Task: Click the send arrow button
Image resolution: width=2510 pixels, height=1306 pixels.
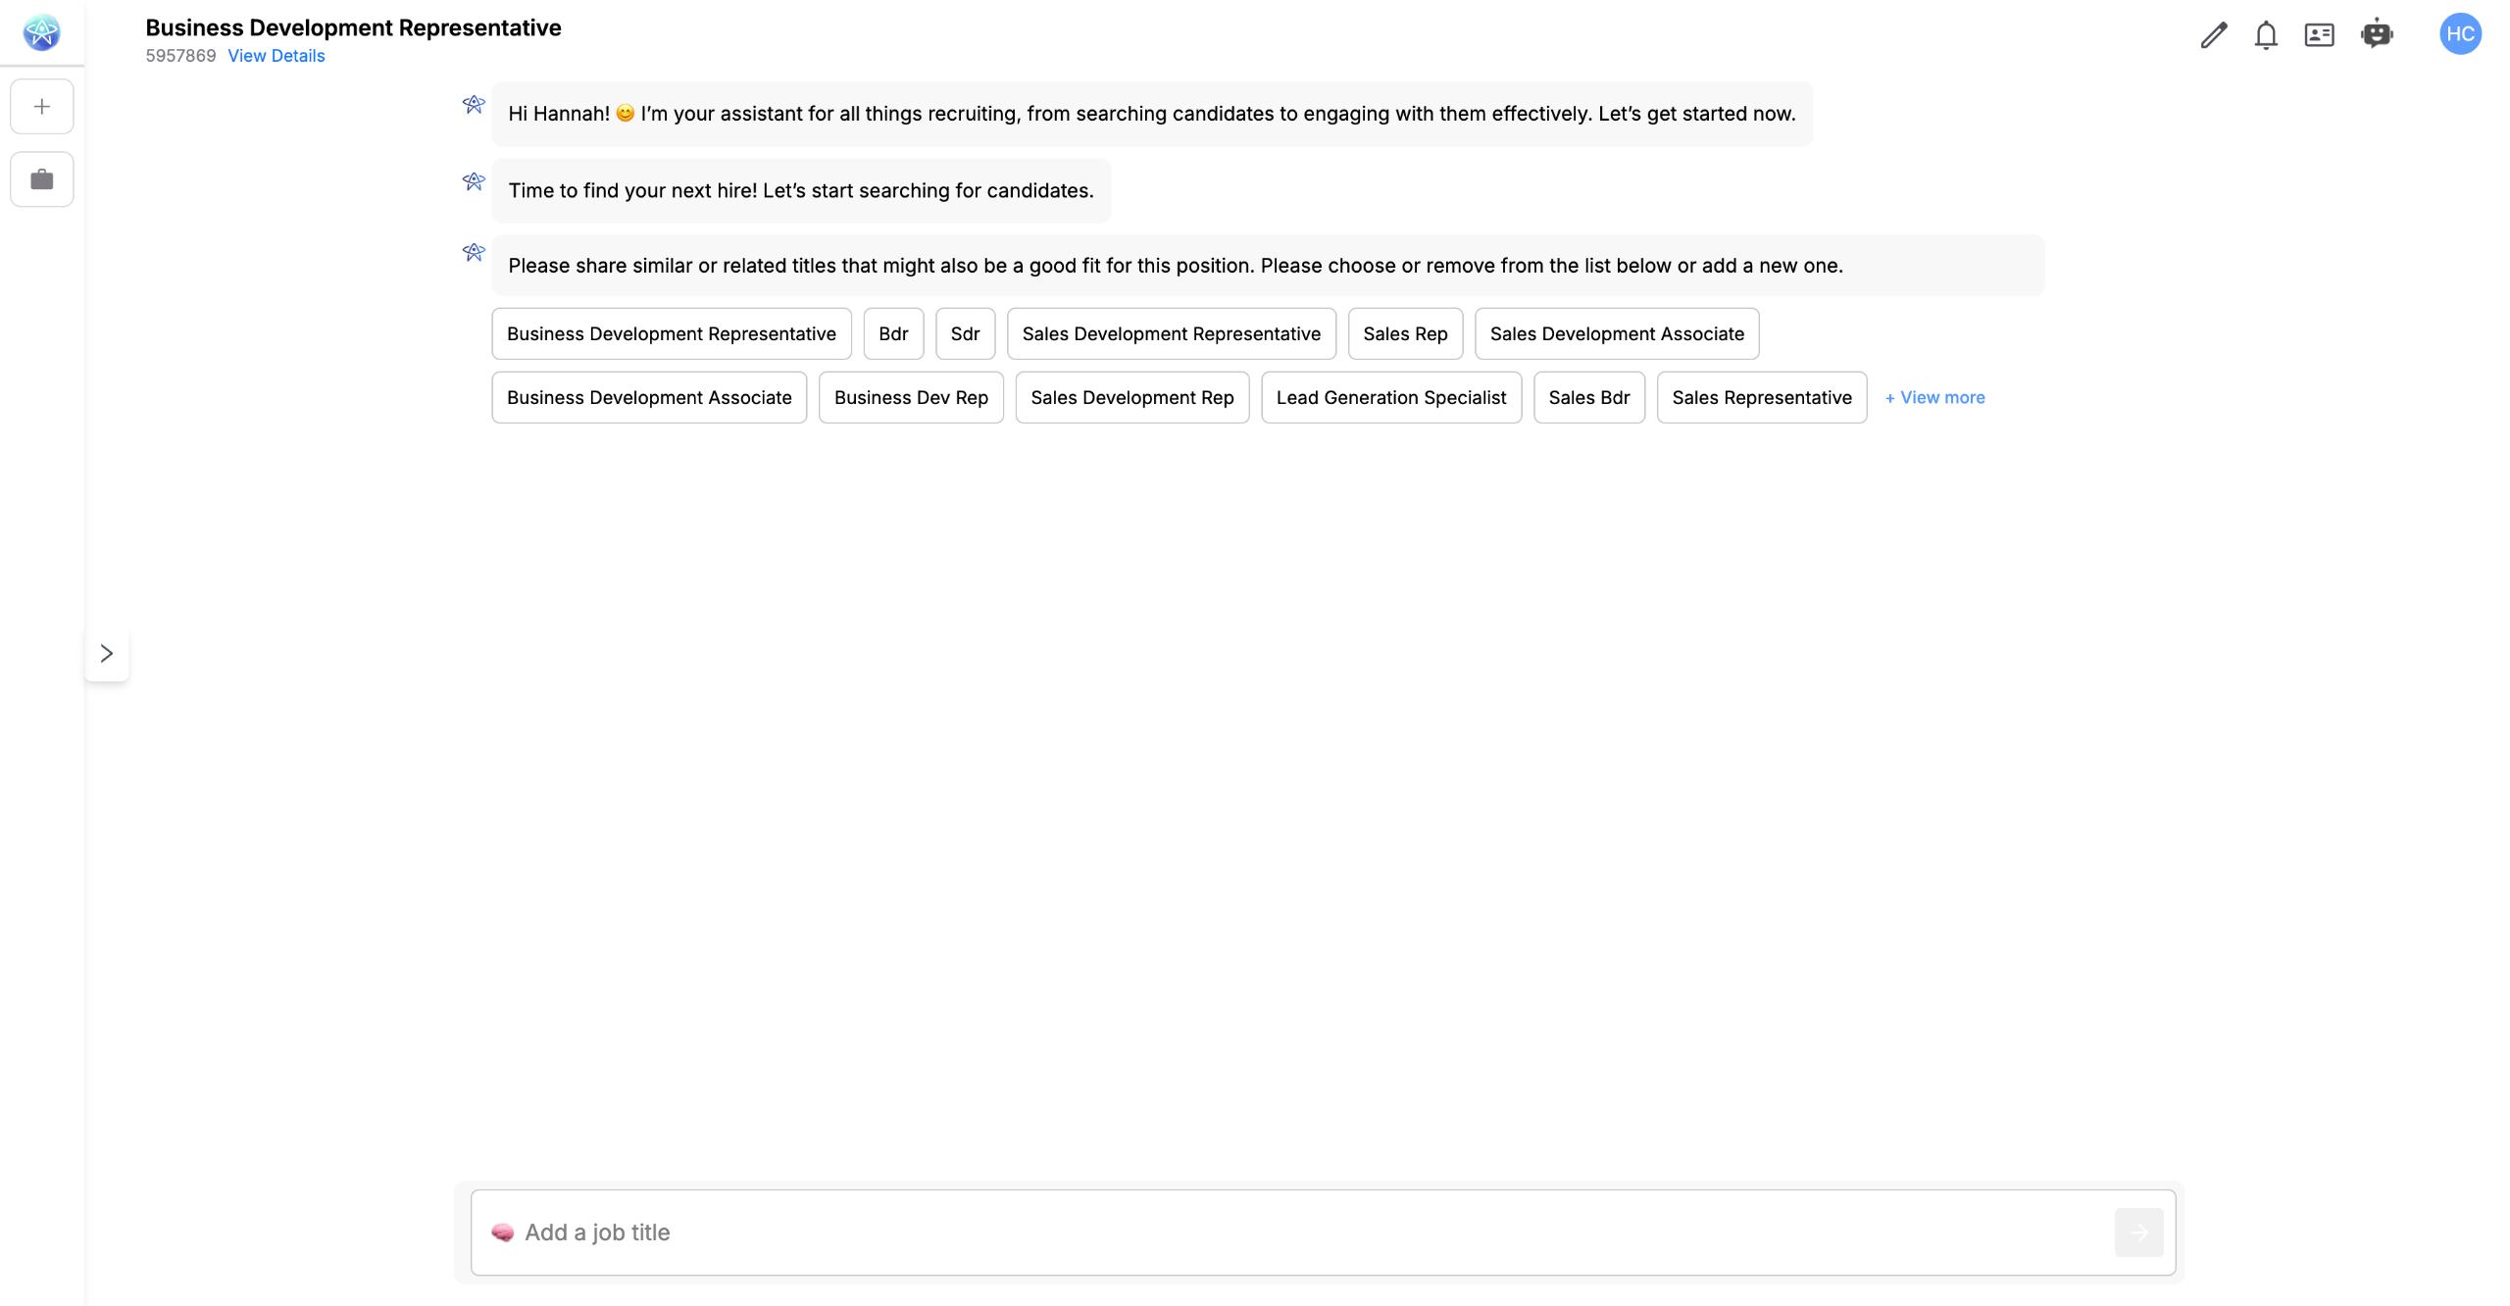Action: coord(2137,1232)
